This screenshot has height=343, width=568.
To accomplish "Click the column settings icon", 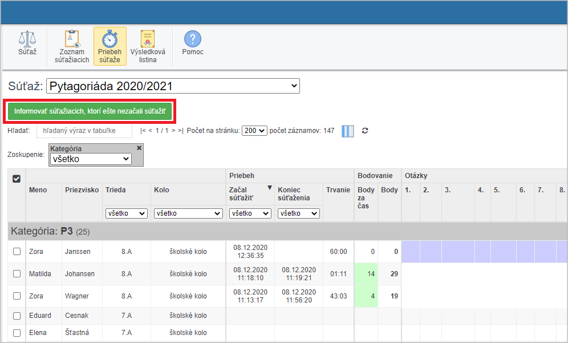I will pos(348,131).
